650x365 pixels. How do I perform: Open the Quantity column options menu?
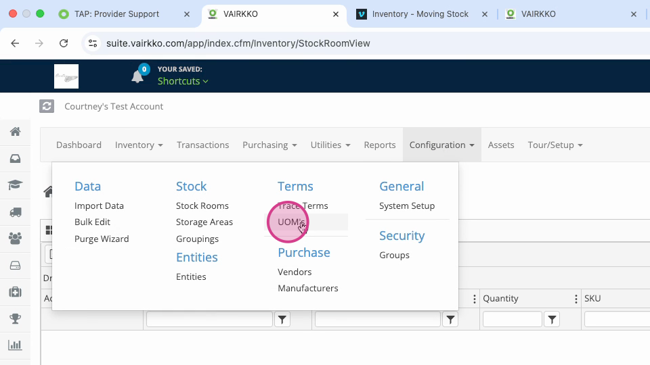tap(576, 299)
